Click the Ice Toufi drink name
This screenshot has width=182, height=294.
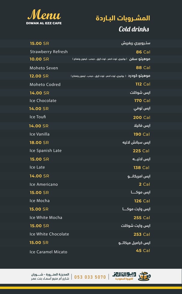pyautogui.click(x=38, y=117)
